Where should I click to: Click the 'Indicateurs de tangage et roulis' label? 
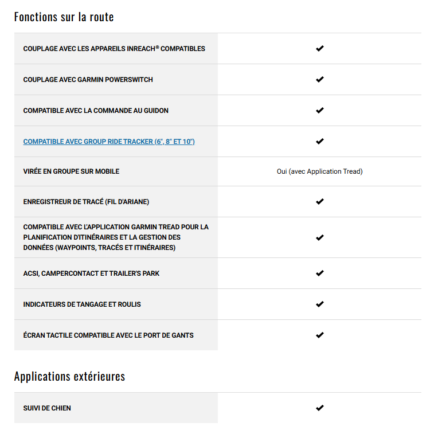click(82, 304)
